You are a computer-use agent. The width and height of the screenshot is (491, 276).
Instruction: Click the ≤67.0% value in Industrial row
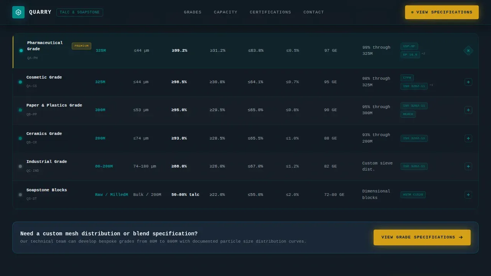(x=255, y=166)
